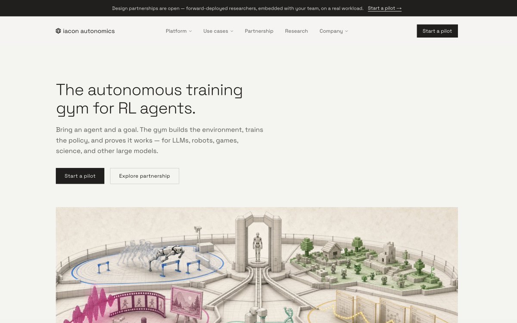The image size is (517, 323).
Task: Click the iacon autonomics hexagon logo icon
Action: click(x=58, y=31)
